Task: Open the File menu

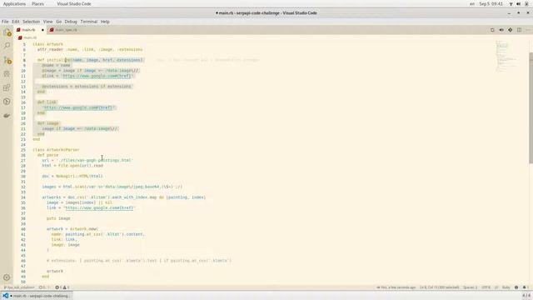Action: (5, 22)
